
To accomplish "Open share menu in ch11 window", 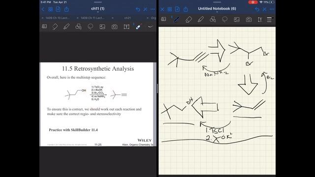I will point(66,9).
